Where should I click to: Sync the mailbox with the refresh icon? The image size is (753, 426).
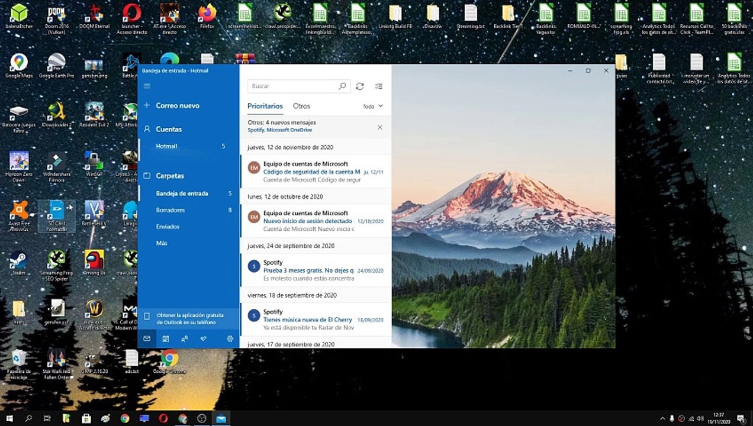[x=360, y=86]
